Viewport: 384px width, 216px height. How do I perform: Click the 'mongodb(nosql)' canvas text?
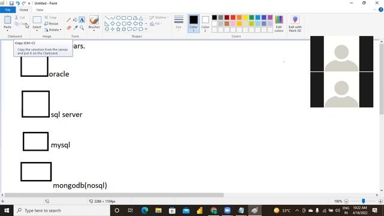point(80,185)
